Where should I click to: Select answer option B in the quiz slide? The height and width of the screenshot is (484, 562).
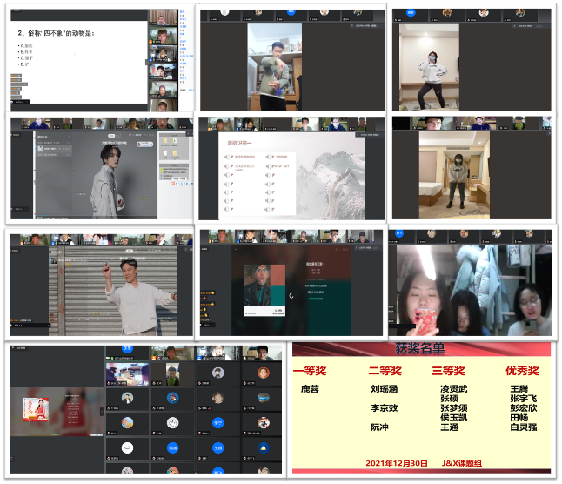(24, 51)
